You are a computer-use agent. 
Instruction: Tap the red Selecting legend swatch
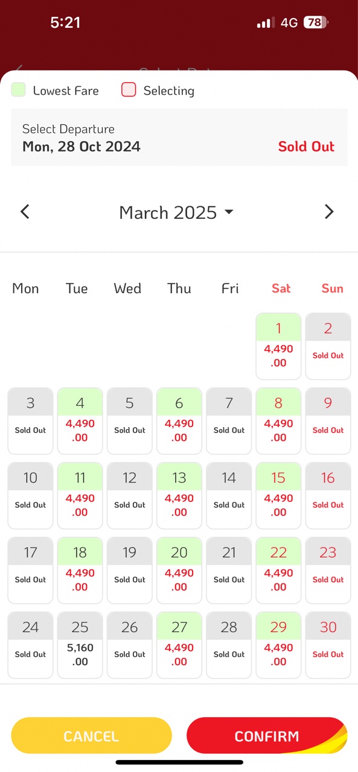[129, 90]
